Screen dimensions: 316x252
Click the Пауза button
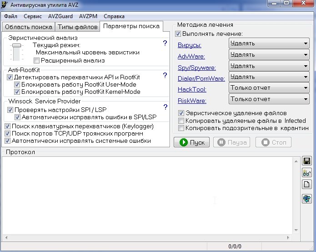click(x=232, y=142)
